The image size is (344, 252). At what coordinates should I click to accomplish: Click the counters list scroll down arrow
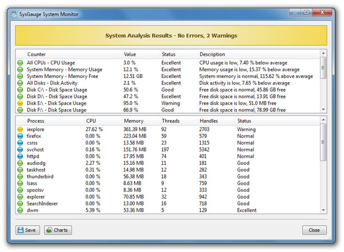click(x=323, y=110)
